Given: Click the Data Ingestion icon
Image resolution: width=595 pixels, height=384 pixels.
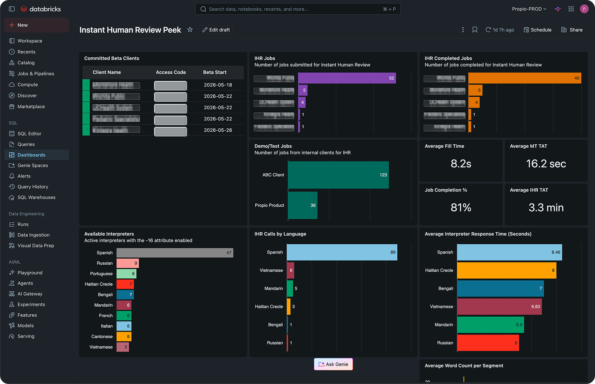Looking at the screenshot, I should pyautogui.click(x=12, y=235).
